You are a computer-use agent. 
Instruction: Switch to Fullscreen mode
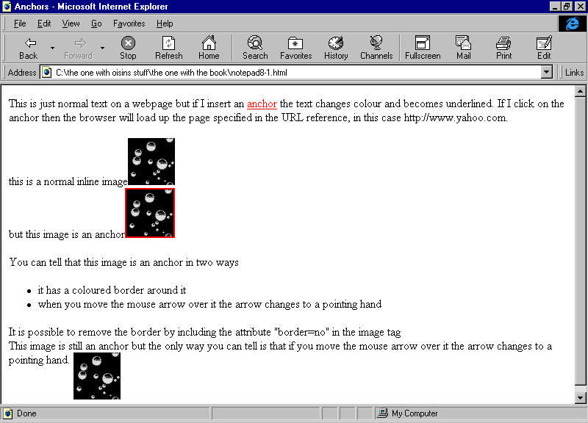point(423,48)
